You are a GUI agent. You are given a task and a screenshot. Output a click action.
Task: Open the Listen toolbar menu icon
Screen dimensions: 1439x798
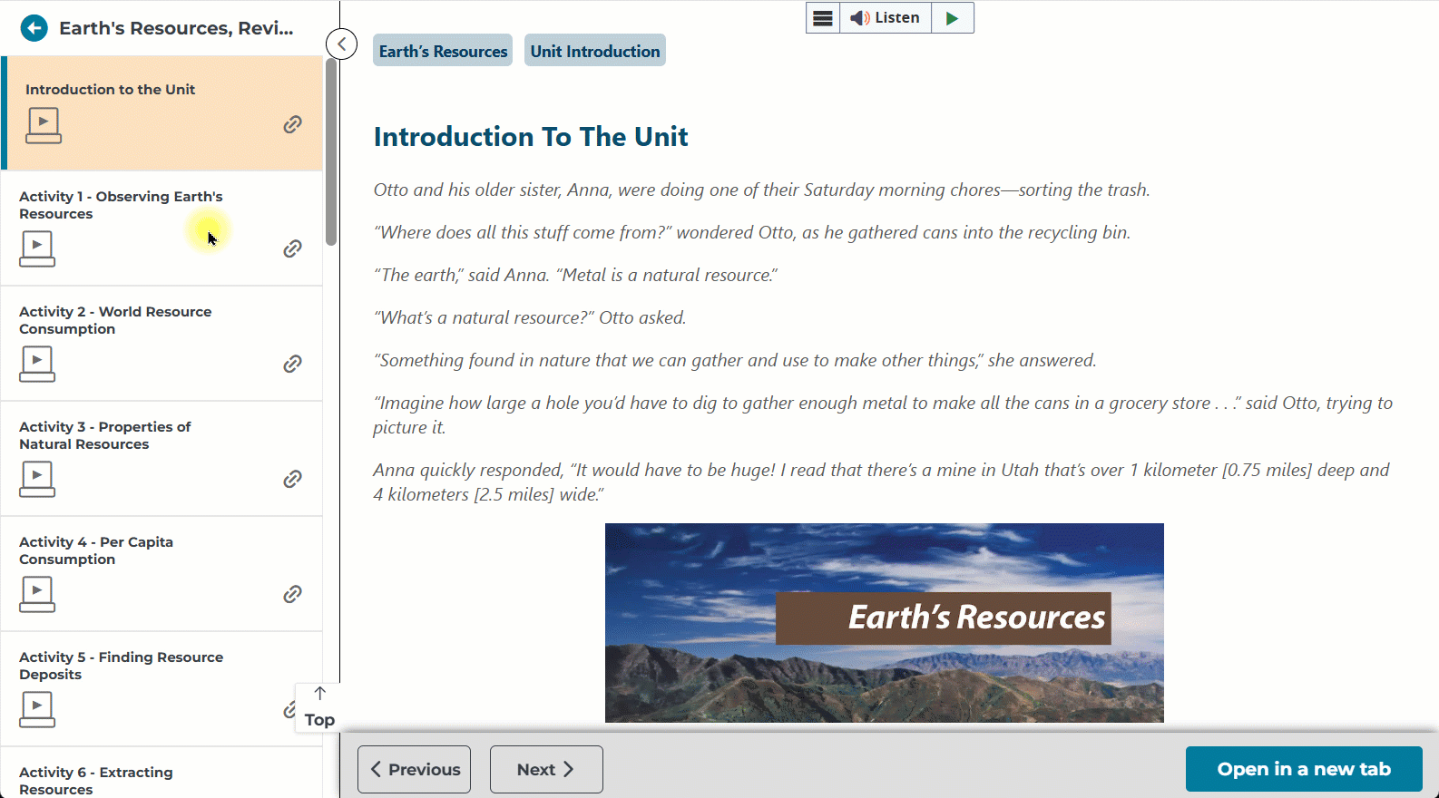pos(823,18)
